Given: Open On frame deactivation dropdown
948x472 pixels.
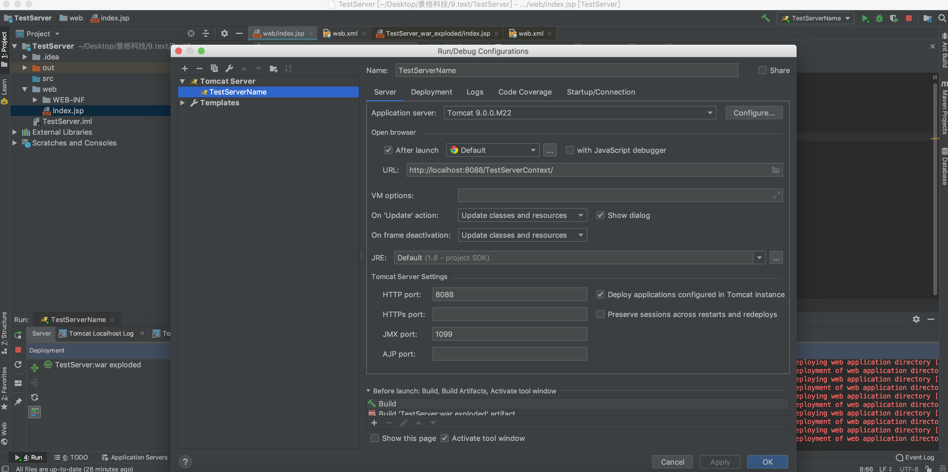Looking at the screenshot, I should tap(522, 235).
